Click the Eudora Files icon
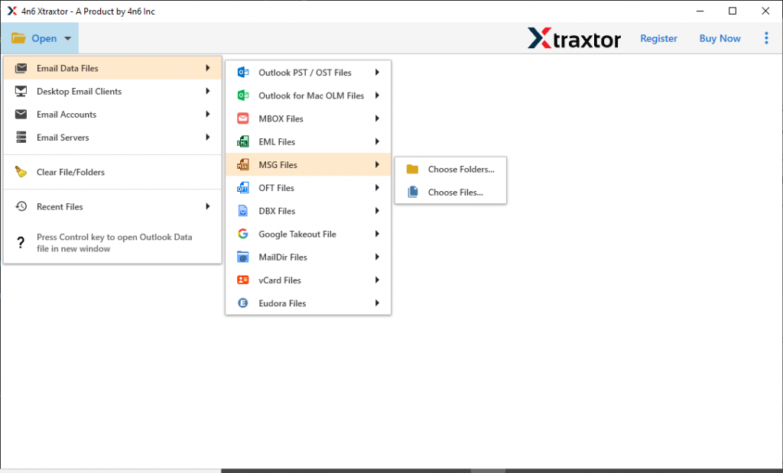 245,303
